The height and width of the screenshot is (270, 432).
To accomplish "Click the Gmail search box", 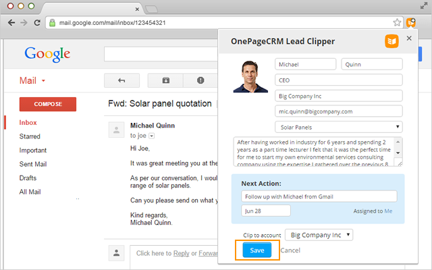I will (x=161, y=54).
